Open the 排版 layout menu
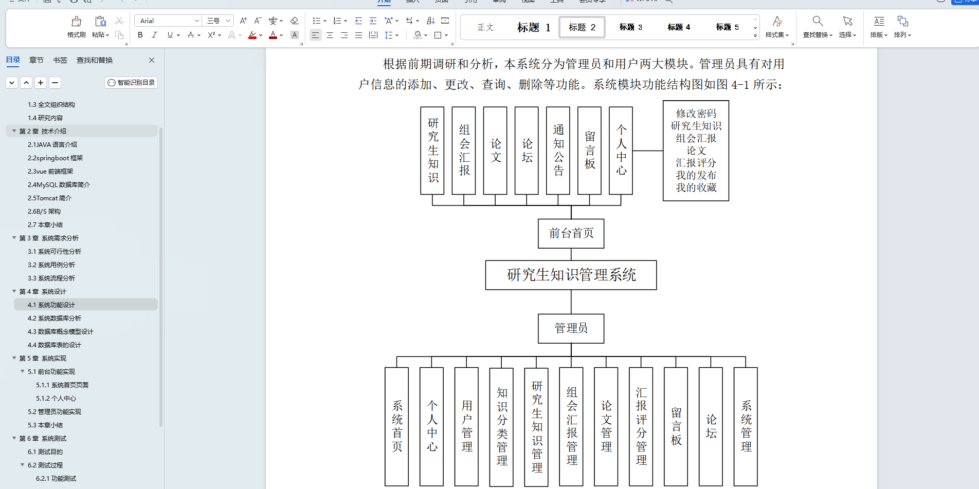The height and width of the screenshot is (489, 979). point(879,27)
